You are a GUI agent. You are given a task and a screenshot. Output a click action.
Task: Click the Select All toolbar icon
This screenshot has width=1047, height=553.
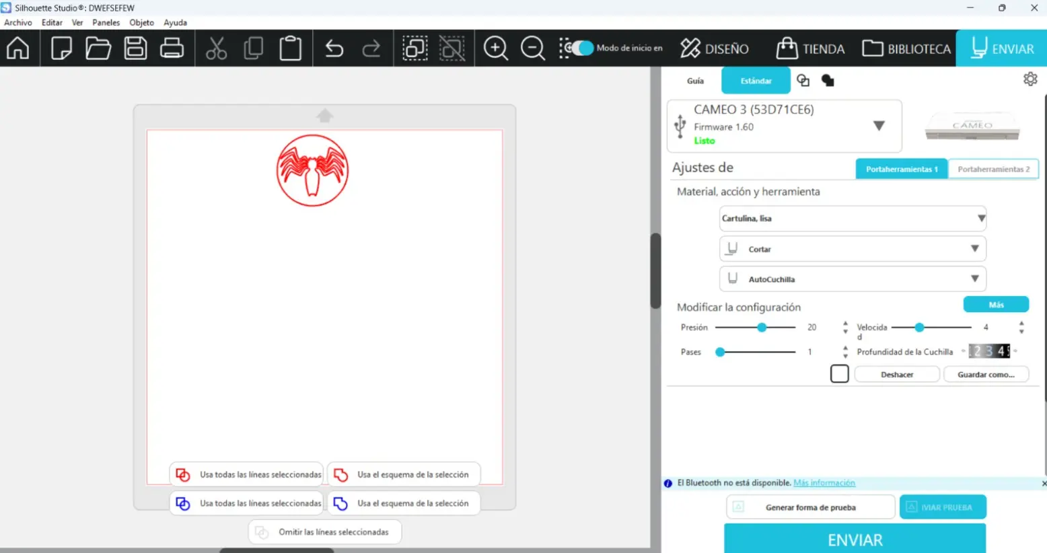pyautogui.click(x=415, y=48)
